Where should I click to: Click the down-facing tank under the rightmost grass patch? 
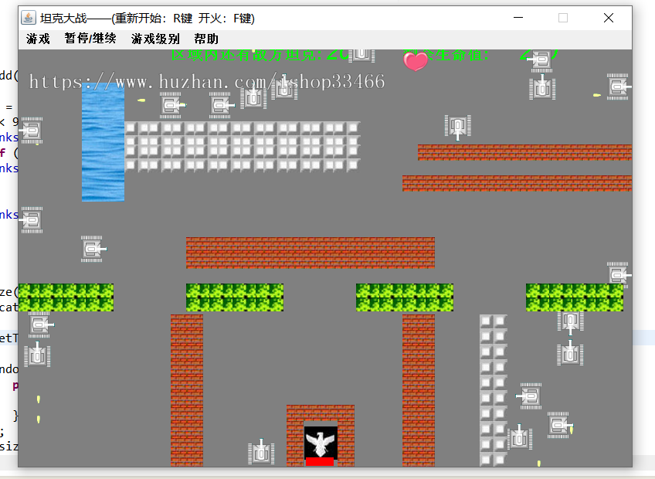pos(571,323)
